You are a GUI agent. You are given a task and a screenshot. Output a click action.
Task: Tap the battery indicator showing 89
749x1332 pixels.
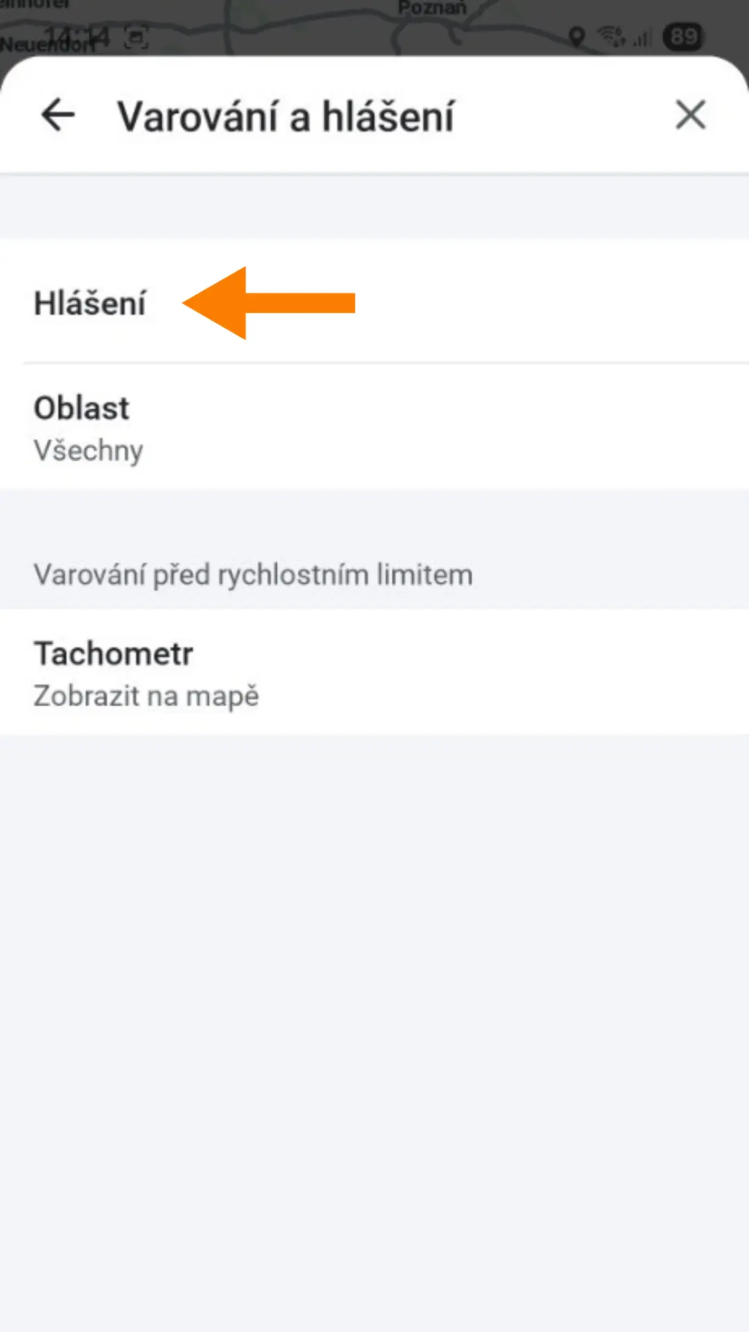click(683, 36)
